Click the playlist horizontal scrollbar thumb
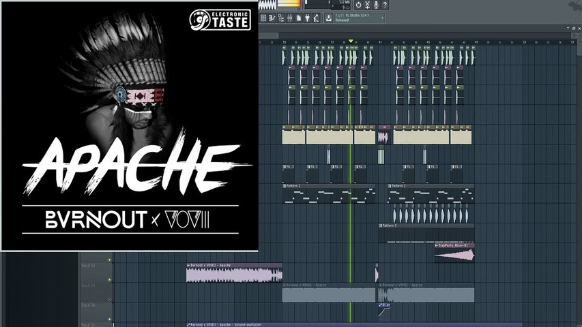 269,35
